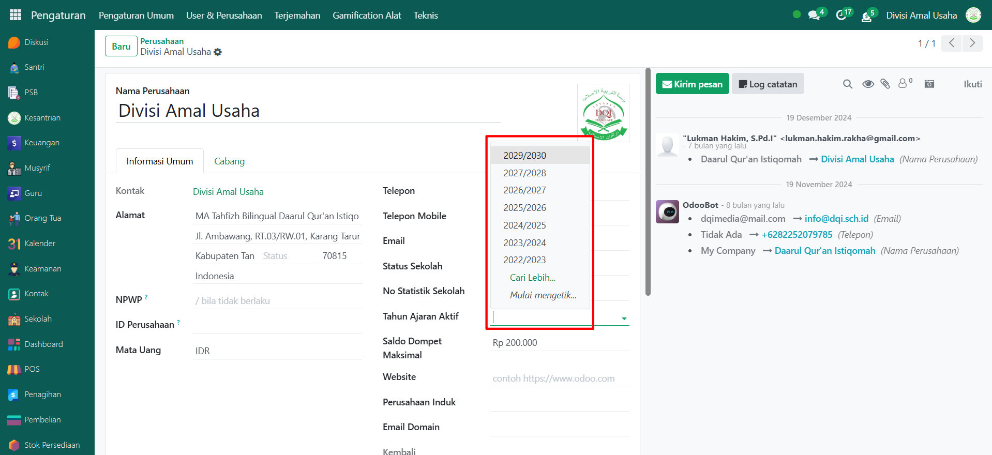Toggle the eye icon in chatter
The image size is (992, 455).
tap(868, 84)
